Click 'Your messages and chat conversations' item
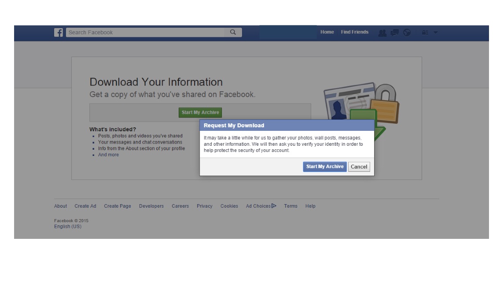The image size is (500, 281). coord(140,142)
